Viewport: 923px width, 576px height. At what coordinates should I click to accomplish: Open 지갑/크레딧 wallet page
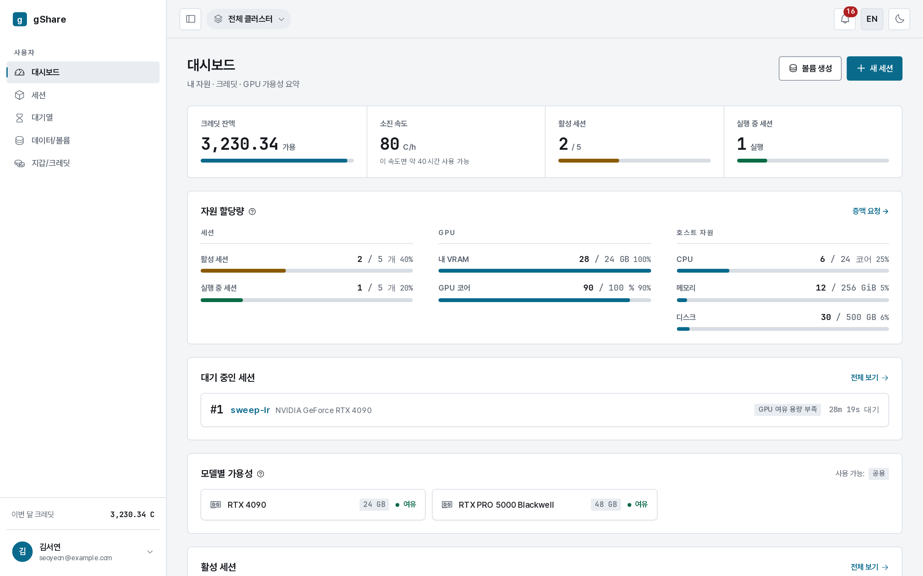click(83, 163)
